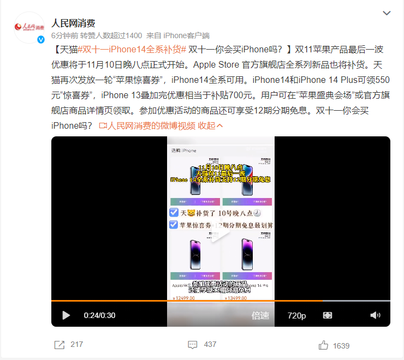The image size is (404, 360).
Task: Click the 437 comment count
Action: click(210, 345)
